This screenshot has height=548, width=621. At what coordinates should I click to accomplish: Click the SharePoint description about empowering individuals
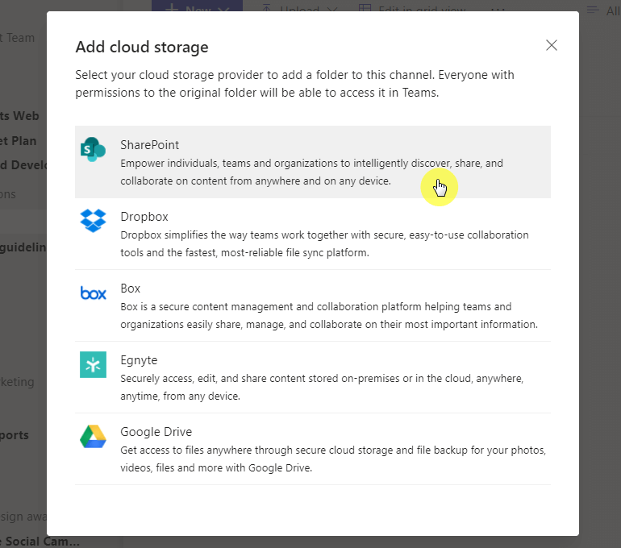tap(311, 172)
